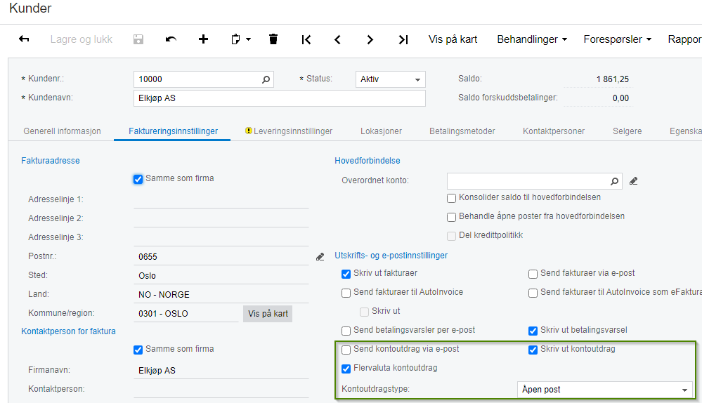Image resolution: width=702 pixels, height=403 pixels.
Task: Click the undo icon in toolbar
Action: [x=171, y=39]
